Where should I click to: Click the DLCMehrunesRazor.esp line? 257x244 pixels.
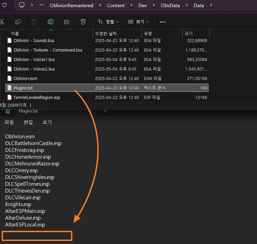tap(32, 164)
